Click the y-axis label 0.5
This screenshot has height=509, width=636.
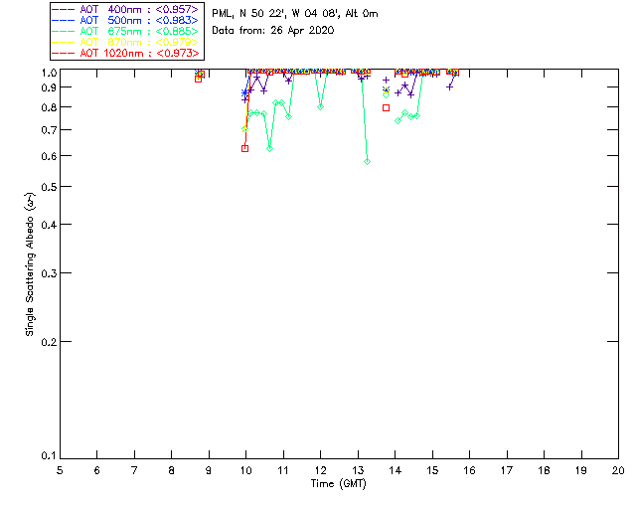[x=49, y=187]
